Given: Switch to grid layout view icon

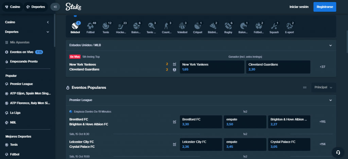Looking at the screenshot, I should pyautogui.click(x=305, y=87).
